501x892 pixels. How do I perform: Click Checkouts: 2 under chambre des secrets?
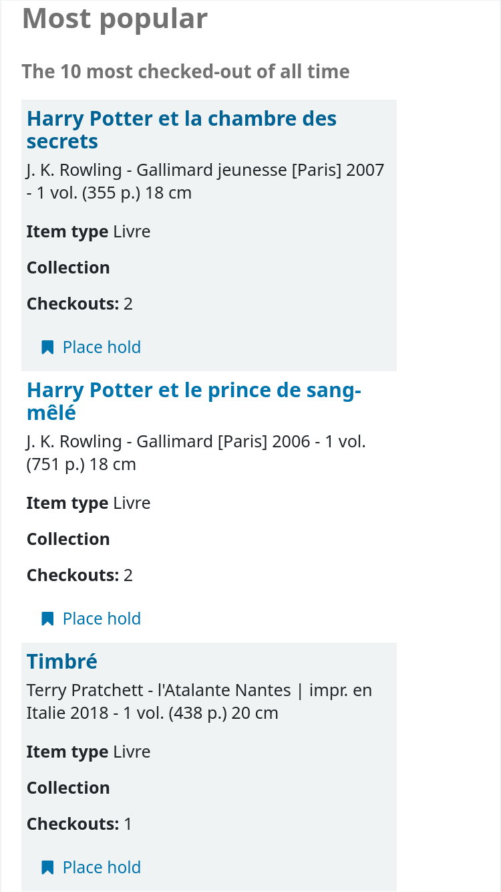[79, 304]
